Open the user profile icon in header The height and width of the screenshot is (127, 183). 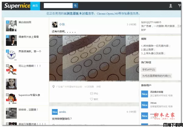pyautogui.click(x=170, y=5)
